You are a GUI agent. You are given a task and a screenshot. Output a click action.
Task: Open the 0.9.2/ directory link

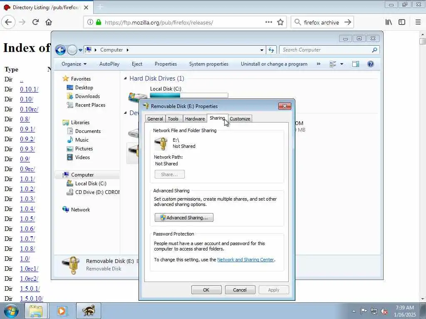click(x=27, y=139)
